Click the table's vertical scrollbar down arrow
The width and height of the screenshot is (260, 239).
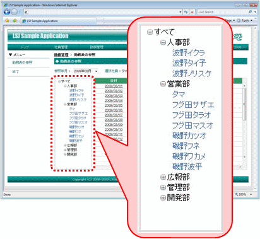tap(244, 157)
